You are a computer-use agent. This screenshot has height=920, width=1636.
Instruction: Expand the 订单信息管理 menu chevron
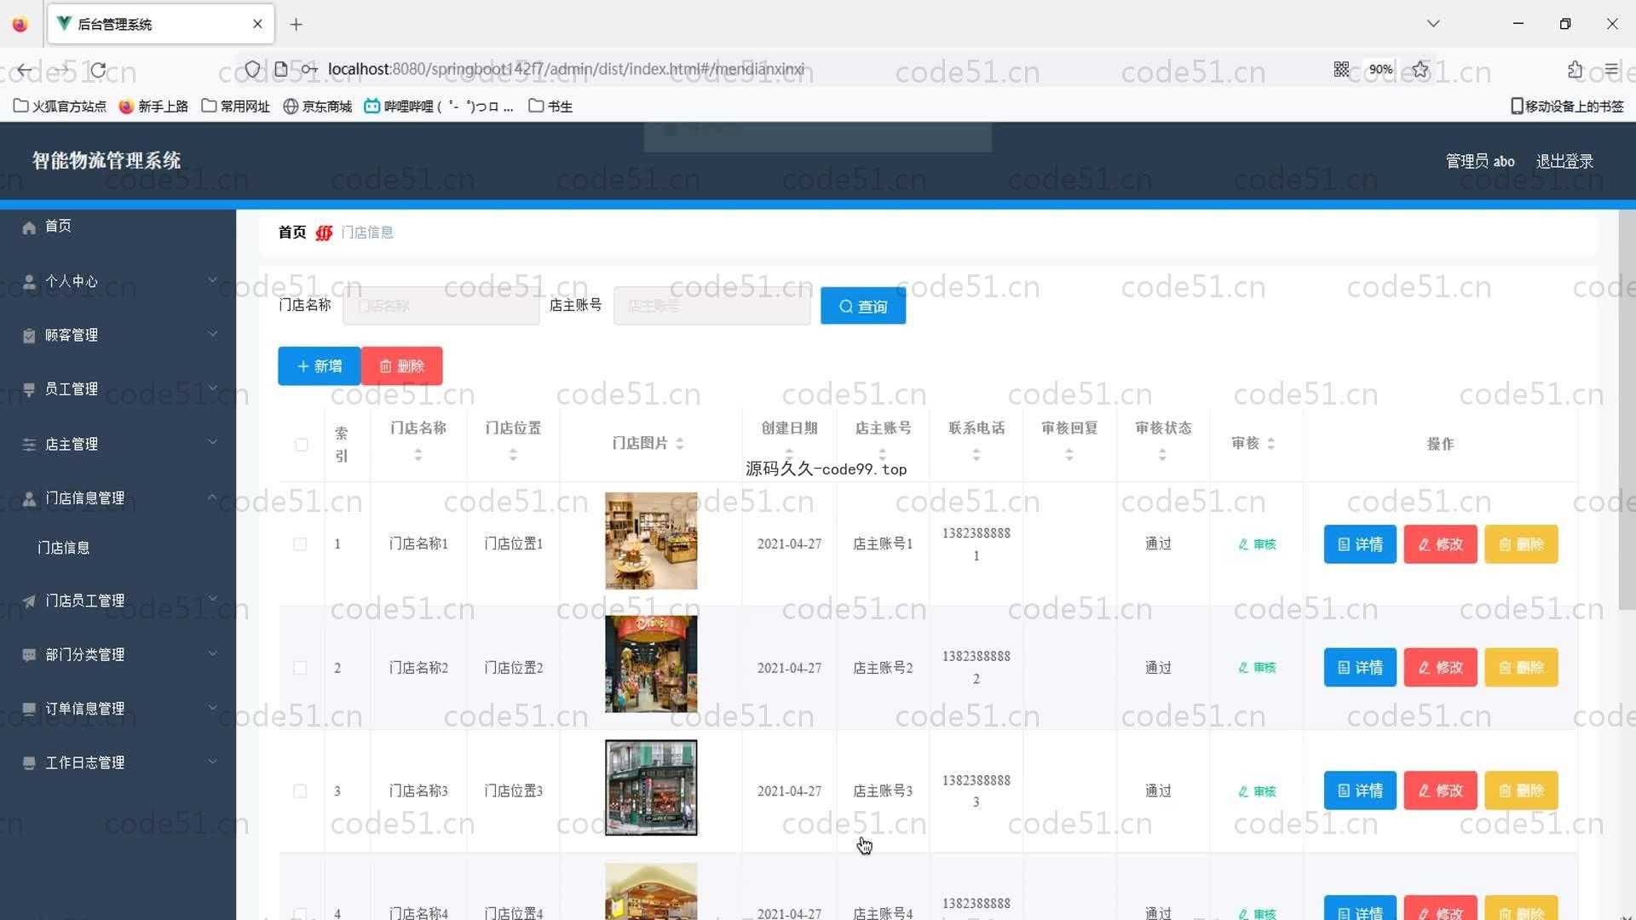coord(212,707)
